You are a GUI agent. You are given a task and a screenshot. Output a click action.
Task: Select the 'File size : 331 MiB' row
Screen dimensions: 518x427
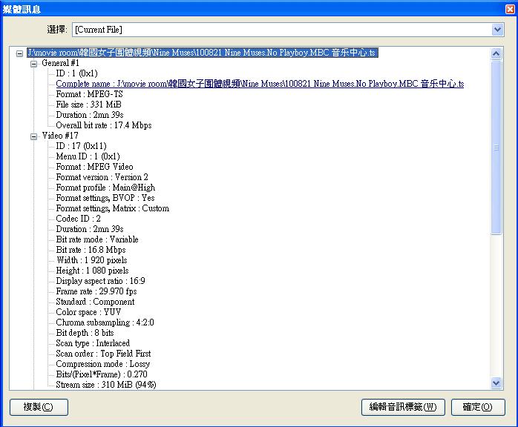click(88, 105)
